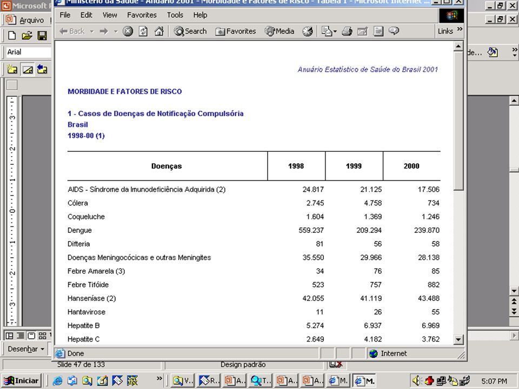
Task: Click the clock showing 5:07 PM
Action: pos(494,381)
